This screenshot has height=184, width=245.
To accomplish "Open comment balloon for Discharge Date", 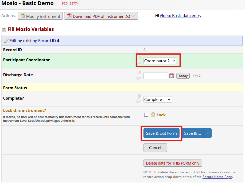I will click(x=139, y=77).
